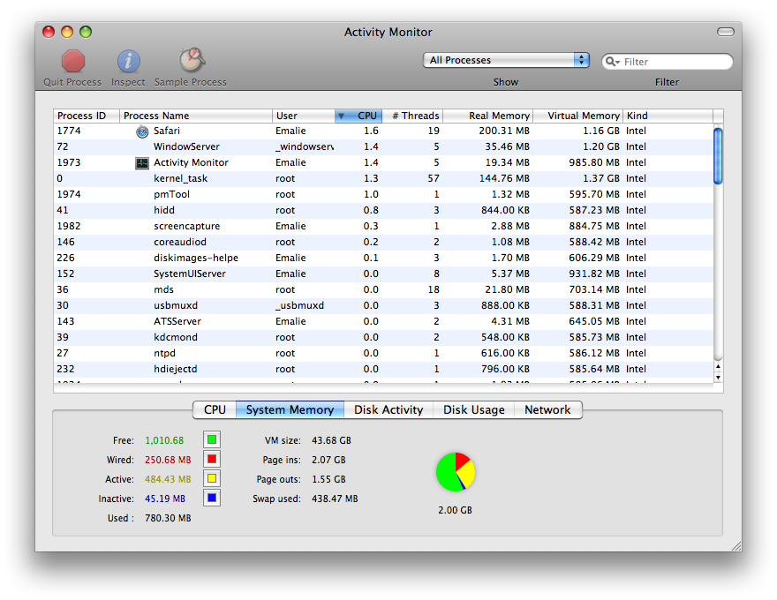Viewport: 777px width, 600px height.
Task: Sort by the User column header
Action: [x=303, y=116]
